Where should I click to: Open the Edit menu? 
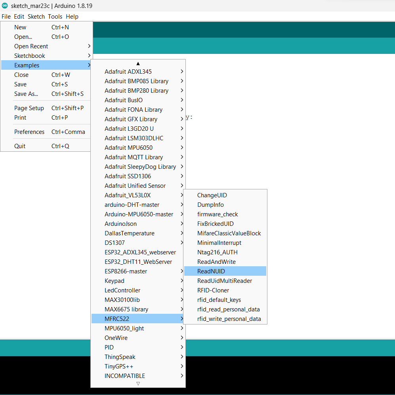click(19, 17)
